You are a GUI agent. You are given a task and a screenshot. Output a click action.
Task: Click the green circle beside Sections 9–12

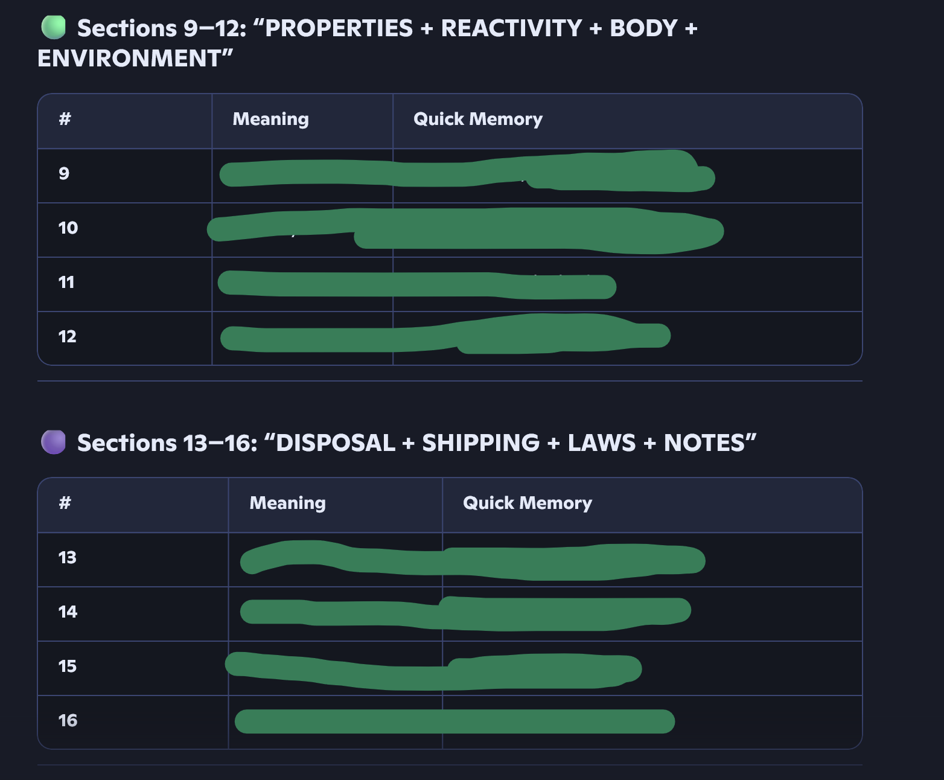[53, 27]
